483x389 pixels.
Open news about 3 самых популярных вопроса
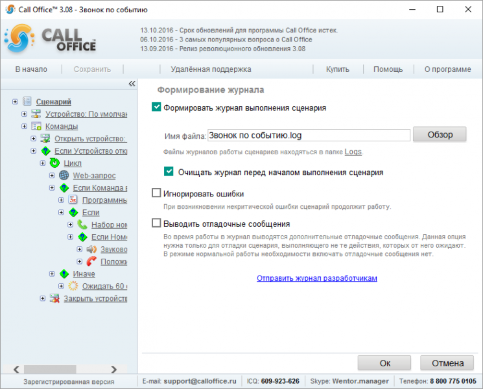click(x=226, y=40)
